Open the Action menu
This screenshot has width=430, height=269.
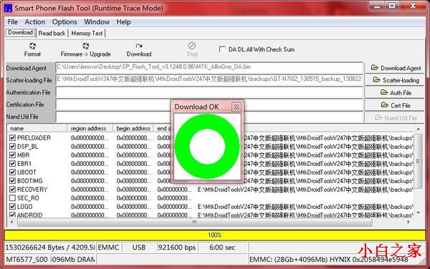pyautogui.click(x=35, y=22)
